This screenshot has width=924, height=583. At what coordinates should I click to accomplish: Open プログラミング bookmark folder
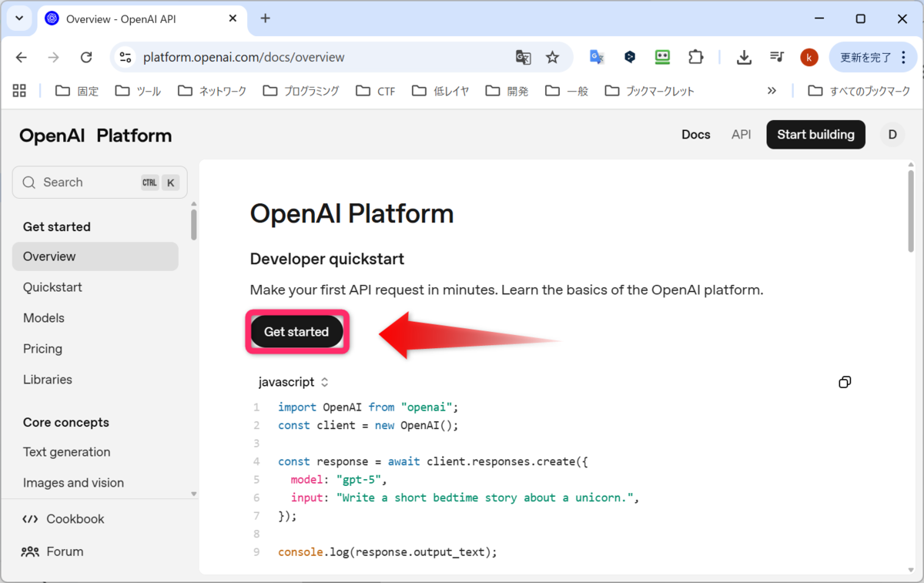coord(301,91)
